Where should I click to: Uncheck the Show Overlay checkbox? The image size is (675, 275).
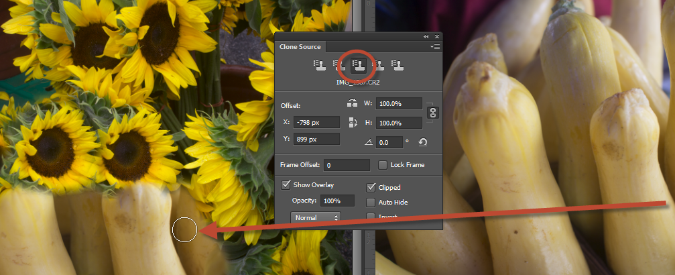[x=286, y=184]
